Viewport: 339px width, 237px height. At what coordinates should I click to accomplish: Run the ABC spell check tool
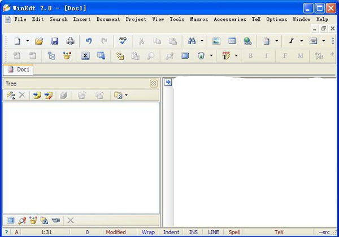point(123,41)
